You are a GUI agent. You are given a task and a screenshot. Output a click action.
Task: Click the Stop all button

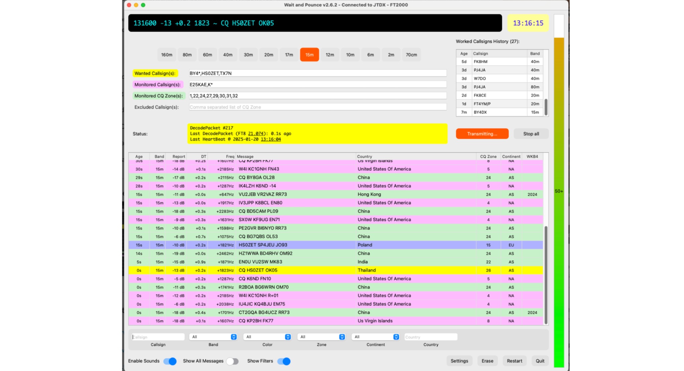click(x=531, y=134)
